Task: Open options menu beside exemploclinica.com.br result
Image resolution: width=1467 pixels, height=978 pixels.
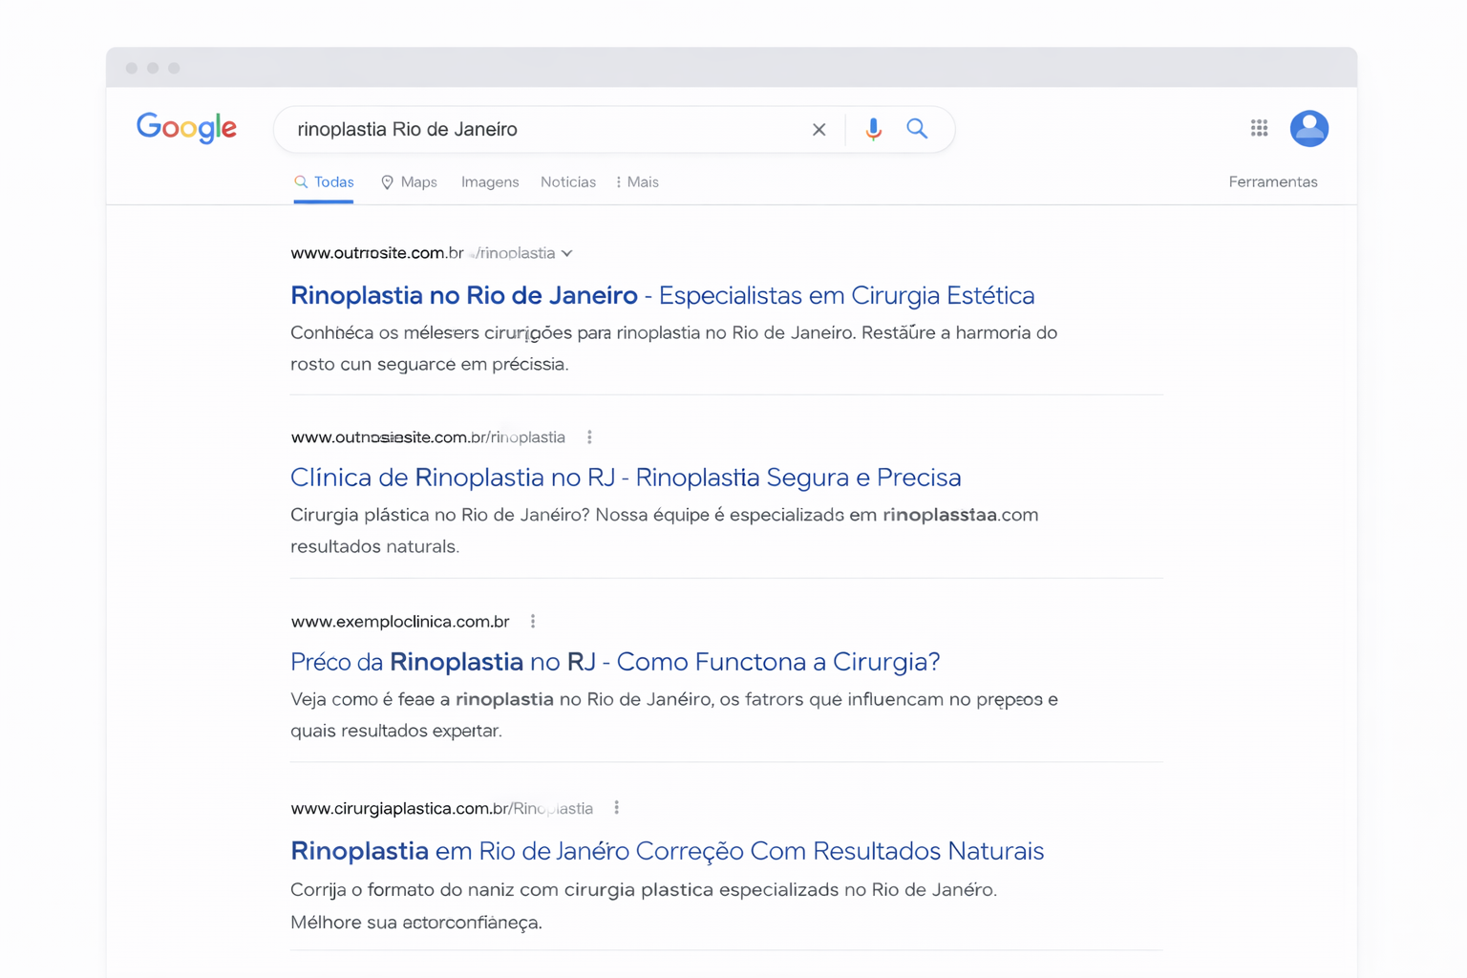Action: 532,621
